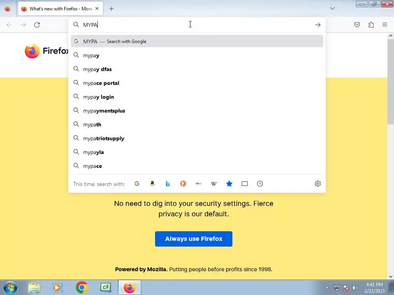Screen dimensions: 394x295
Task: Open Windows Explorer from taskbar
Action: (x=34, y=287)
